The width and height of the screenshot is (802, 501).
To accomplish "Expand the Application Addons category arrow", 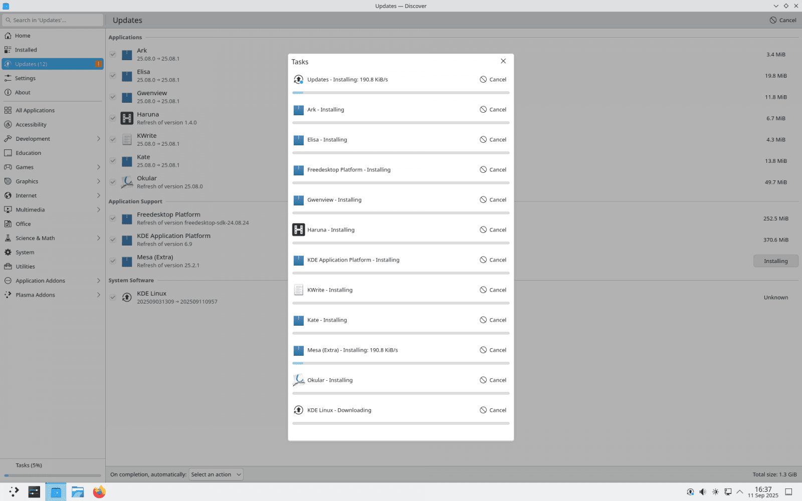I will click(98, 281).
